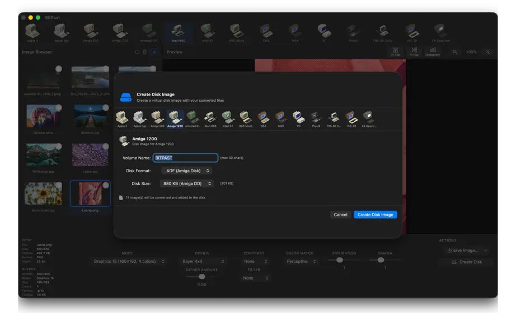Choose Apple IIgs in main window toolbar
The image size is (516, 322).
[61, 33]
